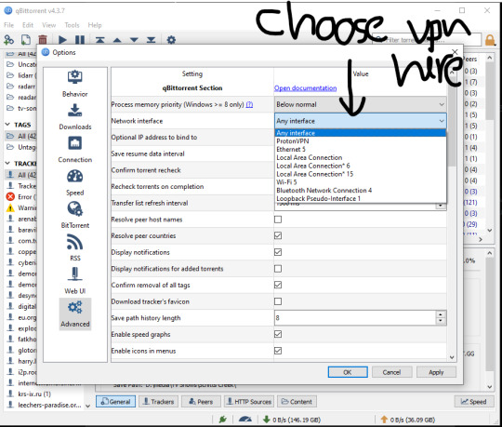Open the Tools menu
Image resolution: width=502 pixels, height=427 pixels.
pos(72,25)
